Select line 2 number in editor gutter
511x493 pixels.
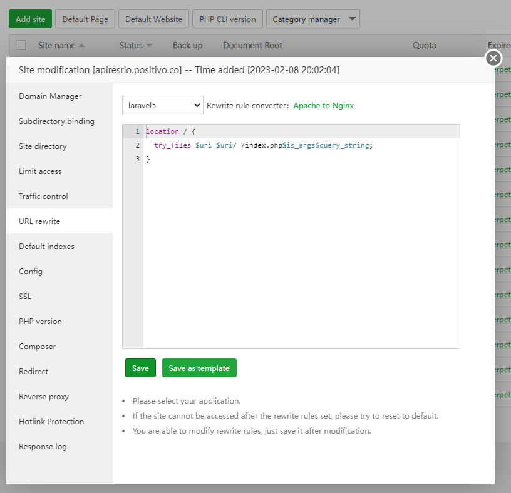137,145
